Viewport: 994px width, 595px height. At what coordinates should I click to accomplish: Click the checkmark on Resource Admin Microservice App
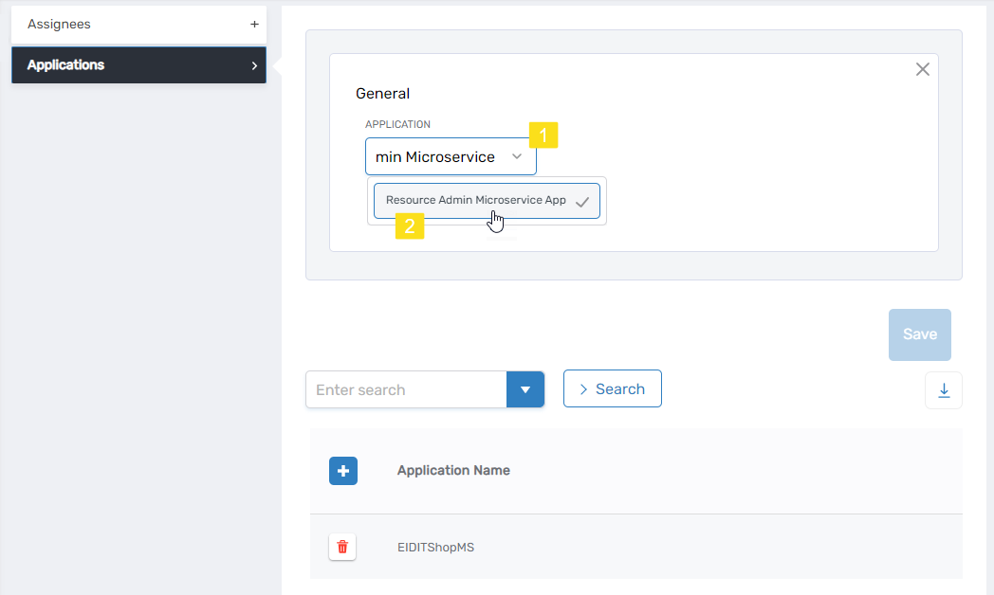[x=583, y=200]
